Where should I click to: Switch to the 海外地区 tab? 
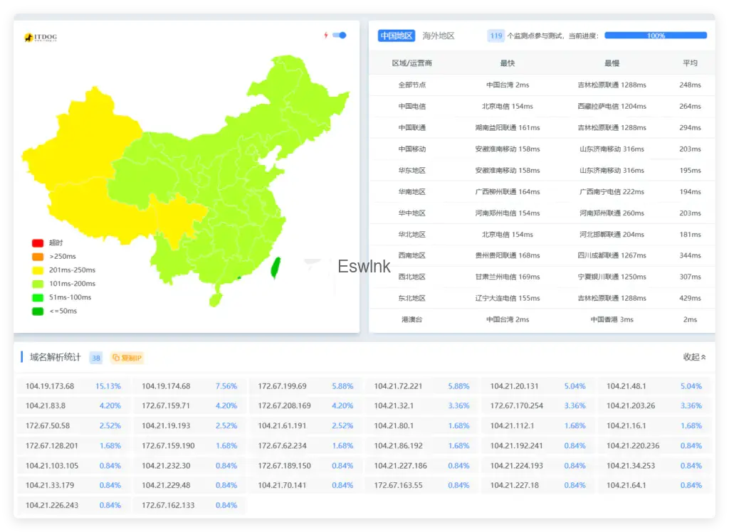point(438,36)
